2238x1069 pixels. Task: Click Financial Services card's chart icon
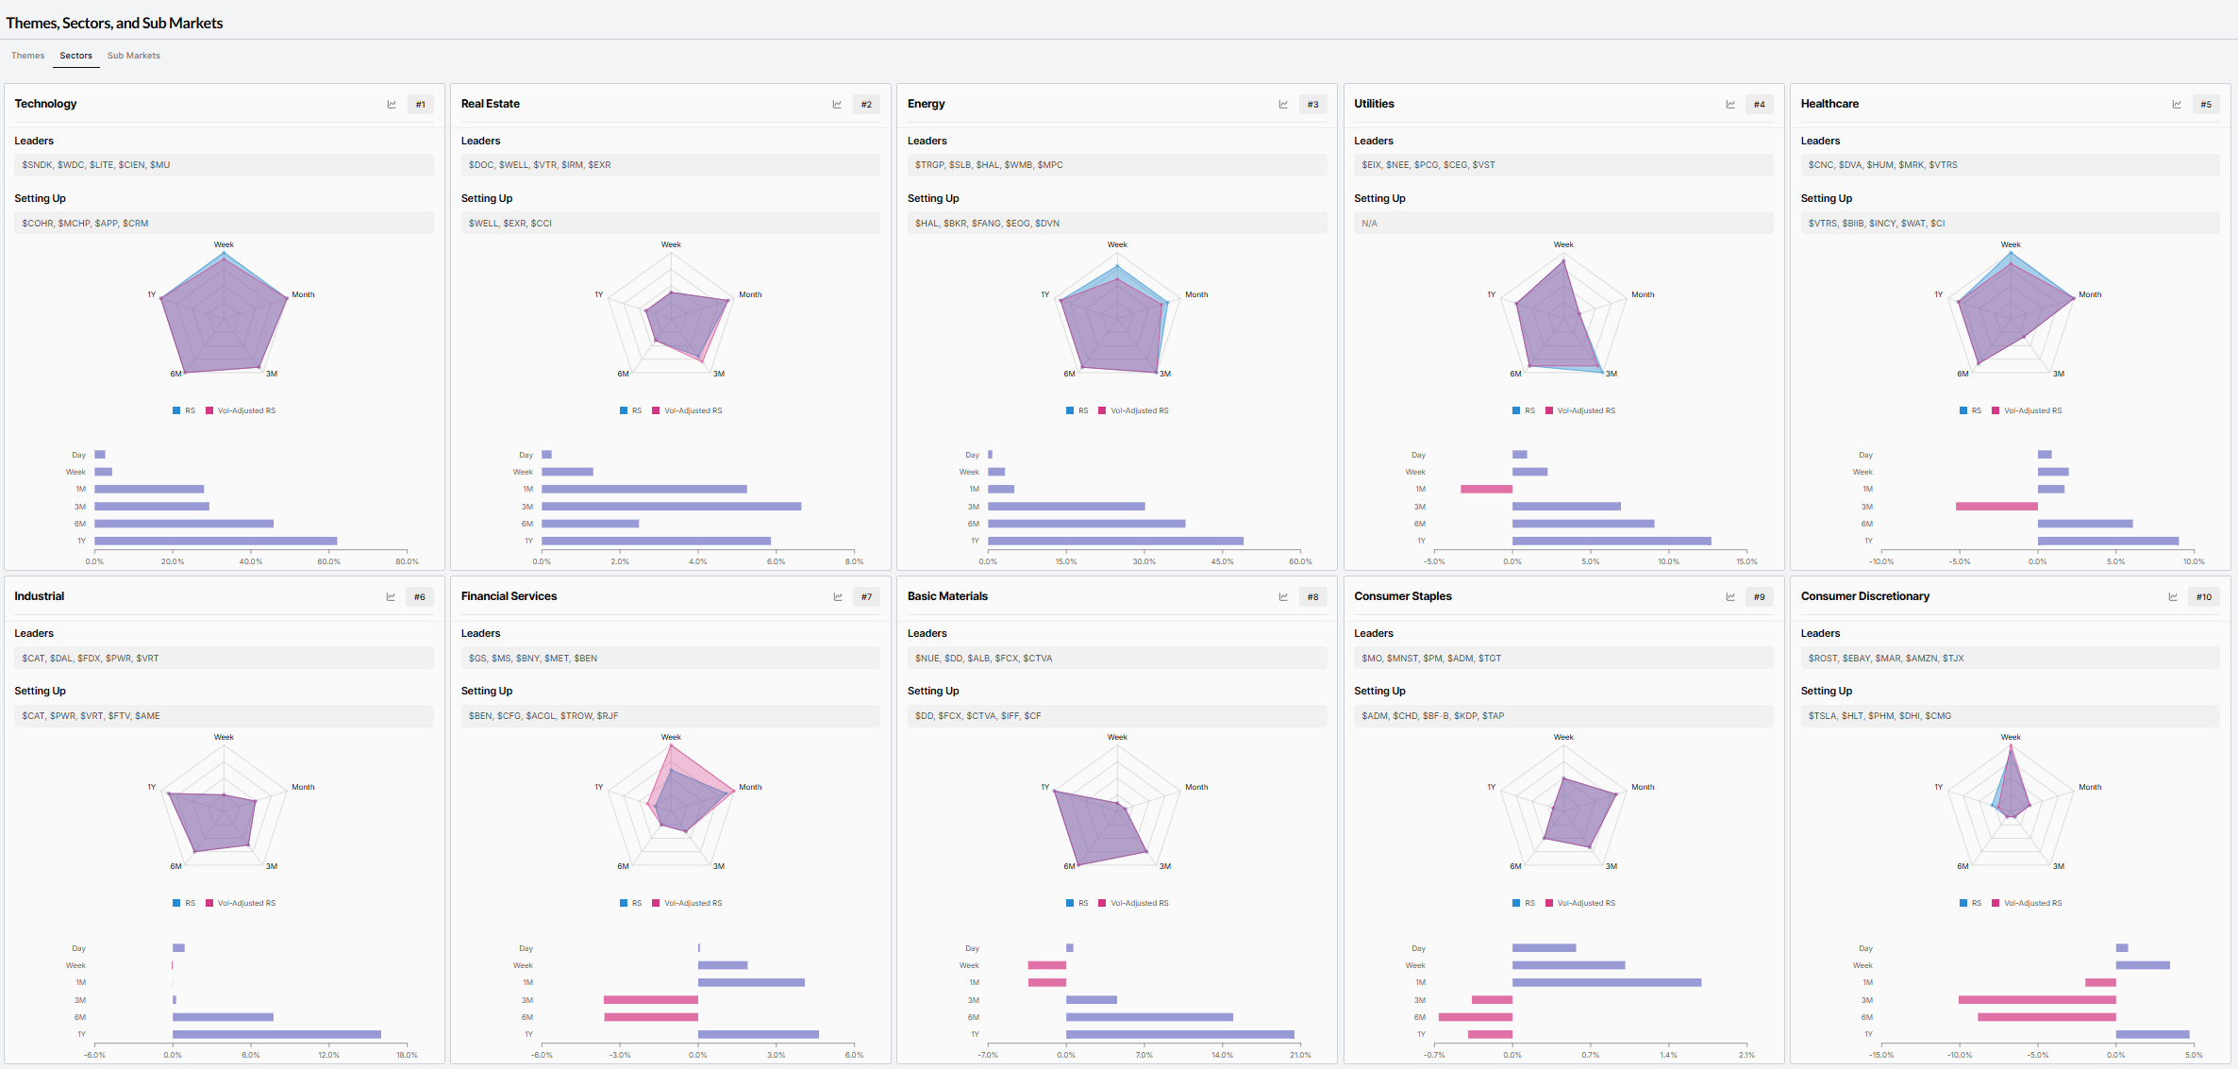pyautogui.click(x=838, y=597)
